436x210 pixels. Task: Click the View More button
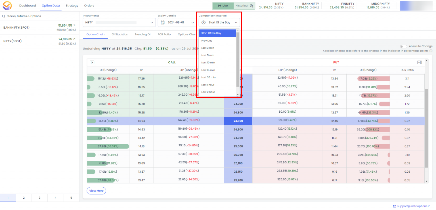click(96, 190)
